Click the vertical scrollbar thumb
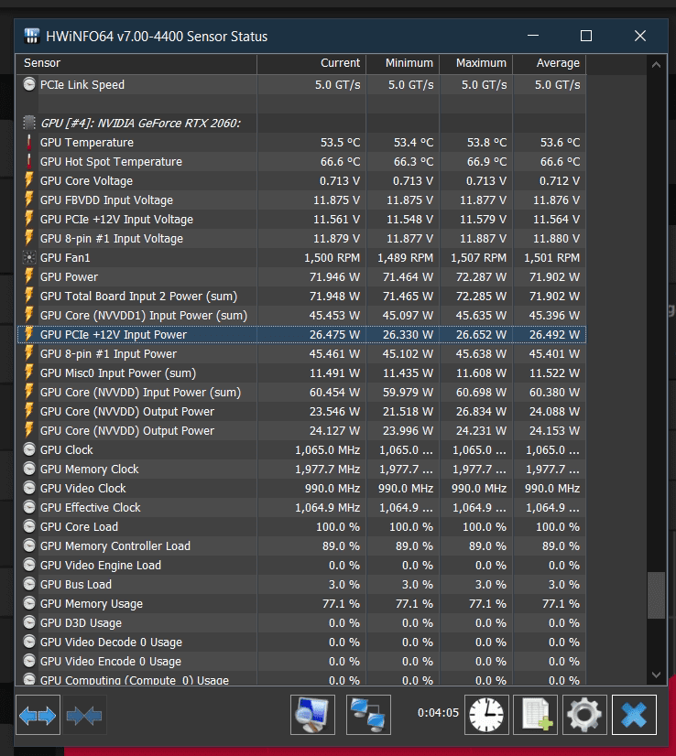Image resolution: width=676 pixels, height=756 pixels. coord(656,595)
